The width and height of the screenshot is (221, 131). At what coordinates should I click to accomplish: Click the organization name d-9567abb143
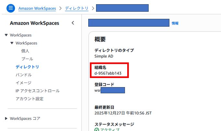(x=108, y=73)
